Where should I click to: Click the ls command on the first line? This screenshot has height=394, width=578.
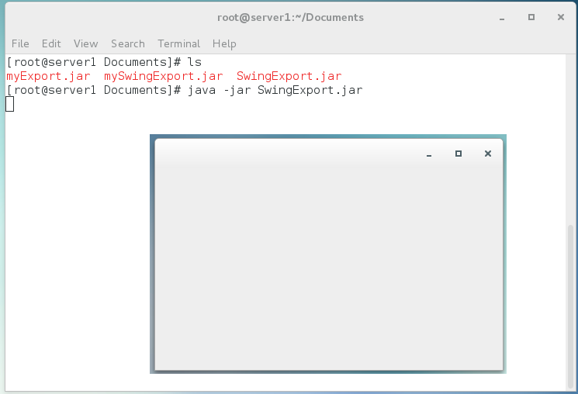[x=194, y=62]
